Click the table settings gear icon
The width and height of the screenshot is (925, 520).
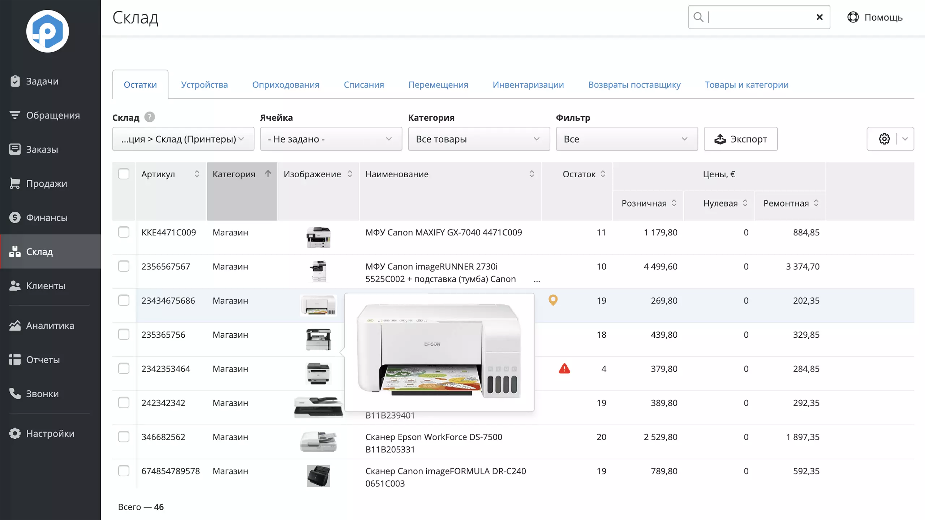click(884, 139)
